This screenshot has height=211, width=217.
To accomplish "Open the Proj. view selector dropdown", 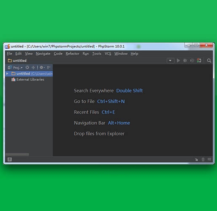I will point(15,68).
